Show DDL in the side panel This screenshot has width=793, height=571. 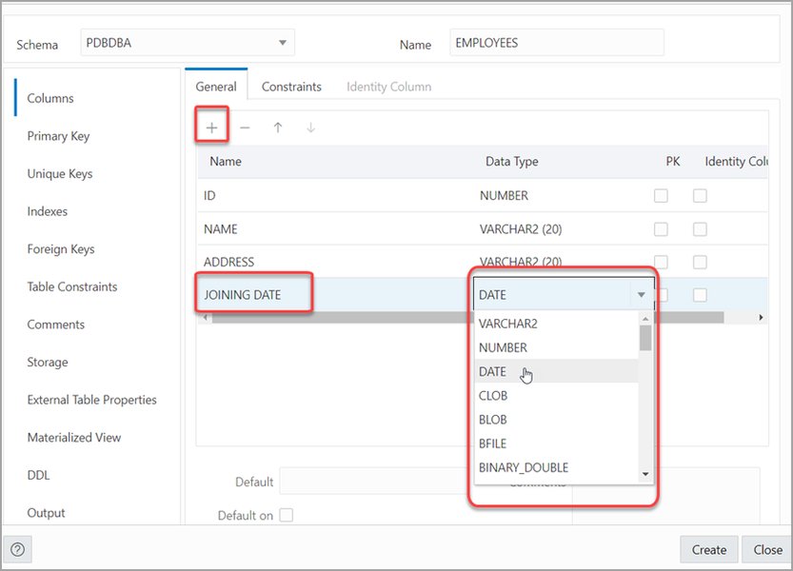[x=38, y=475]
